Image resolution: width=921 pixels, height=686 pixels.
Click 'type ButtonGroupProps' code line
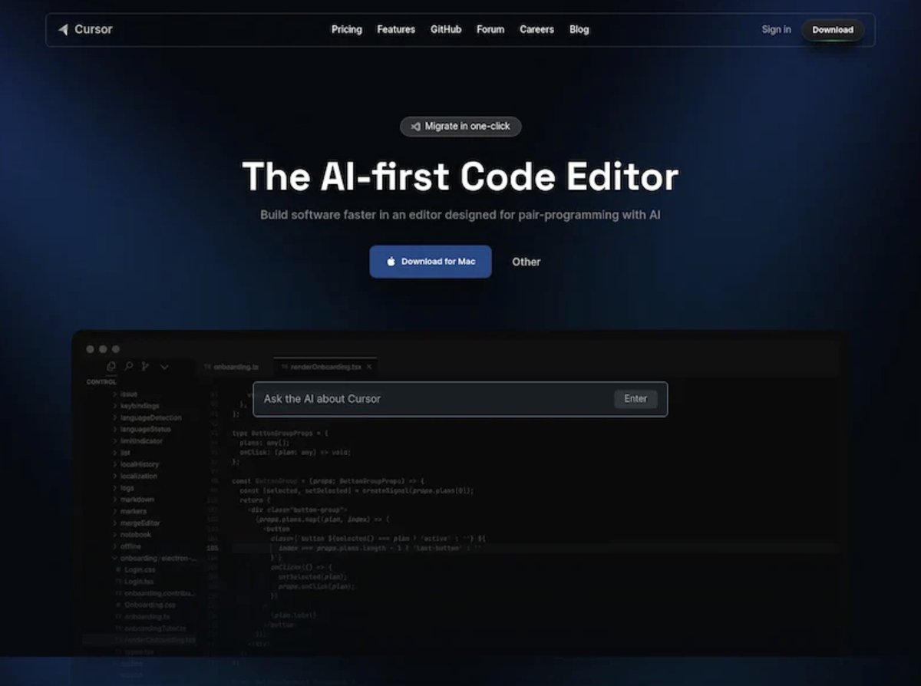pos(279,434)
